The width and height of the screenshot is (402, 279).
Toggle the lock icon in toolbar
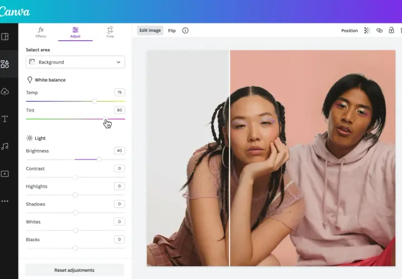(x=391, y=30)
